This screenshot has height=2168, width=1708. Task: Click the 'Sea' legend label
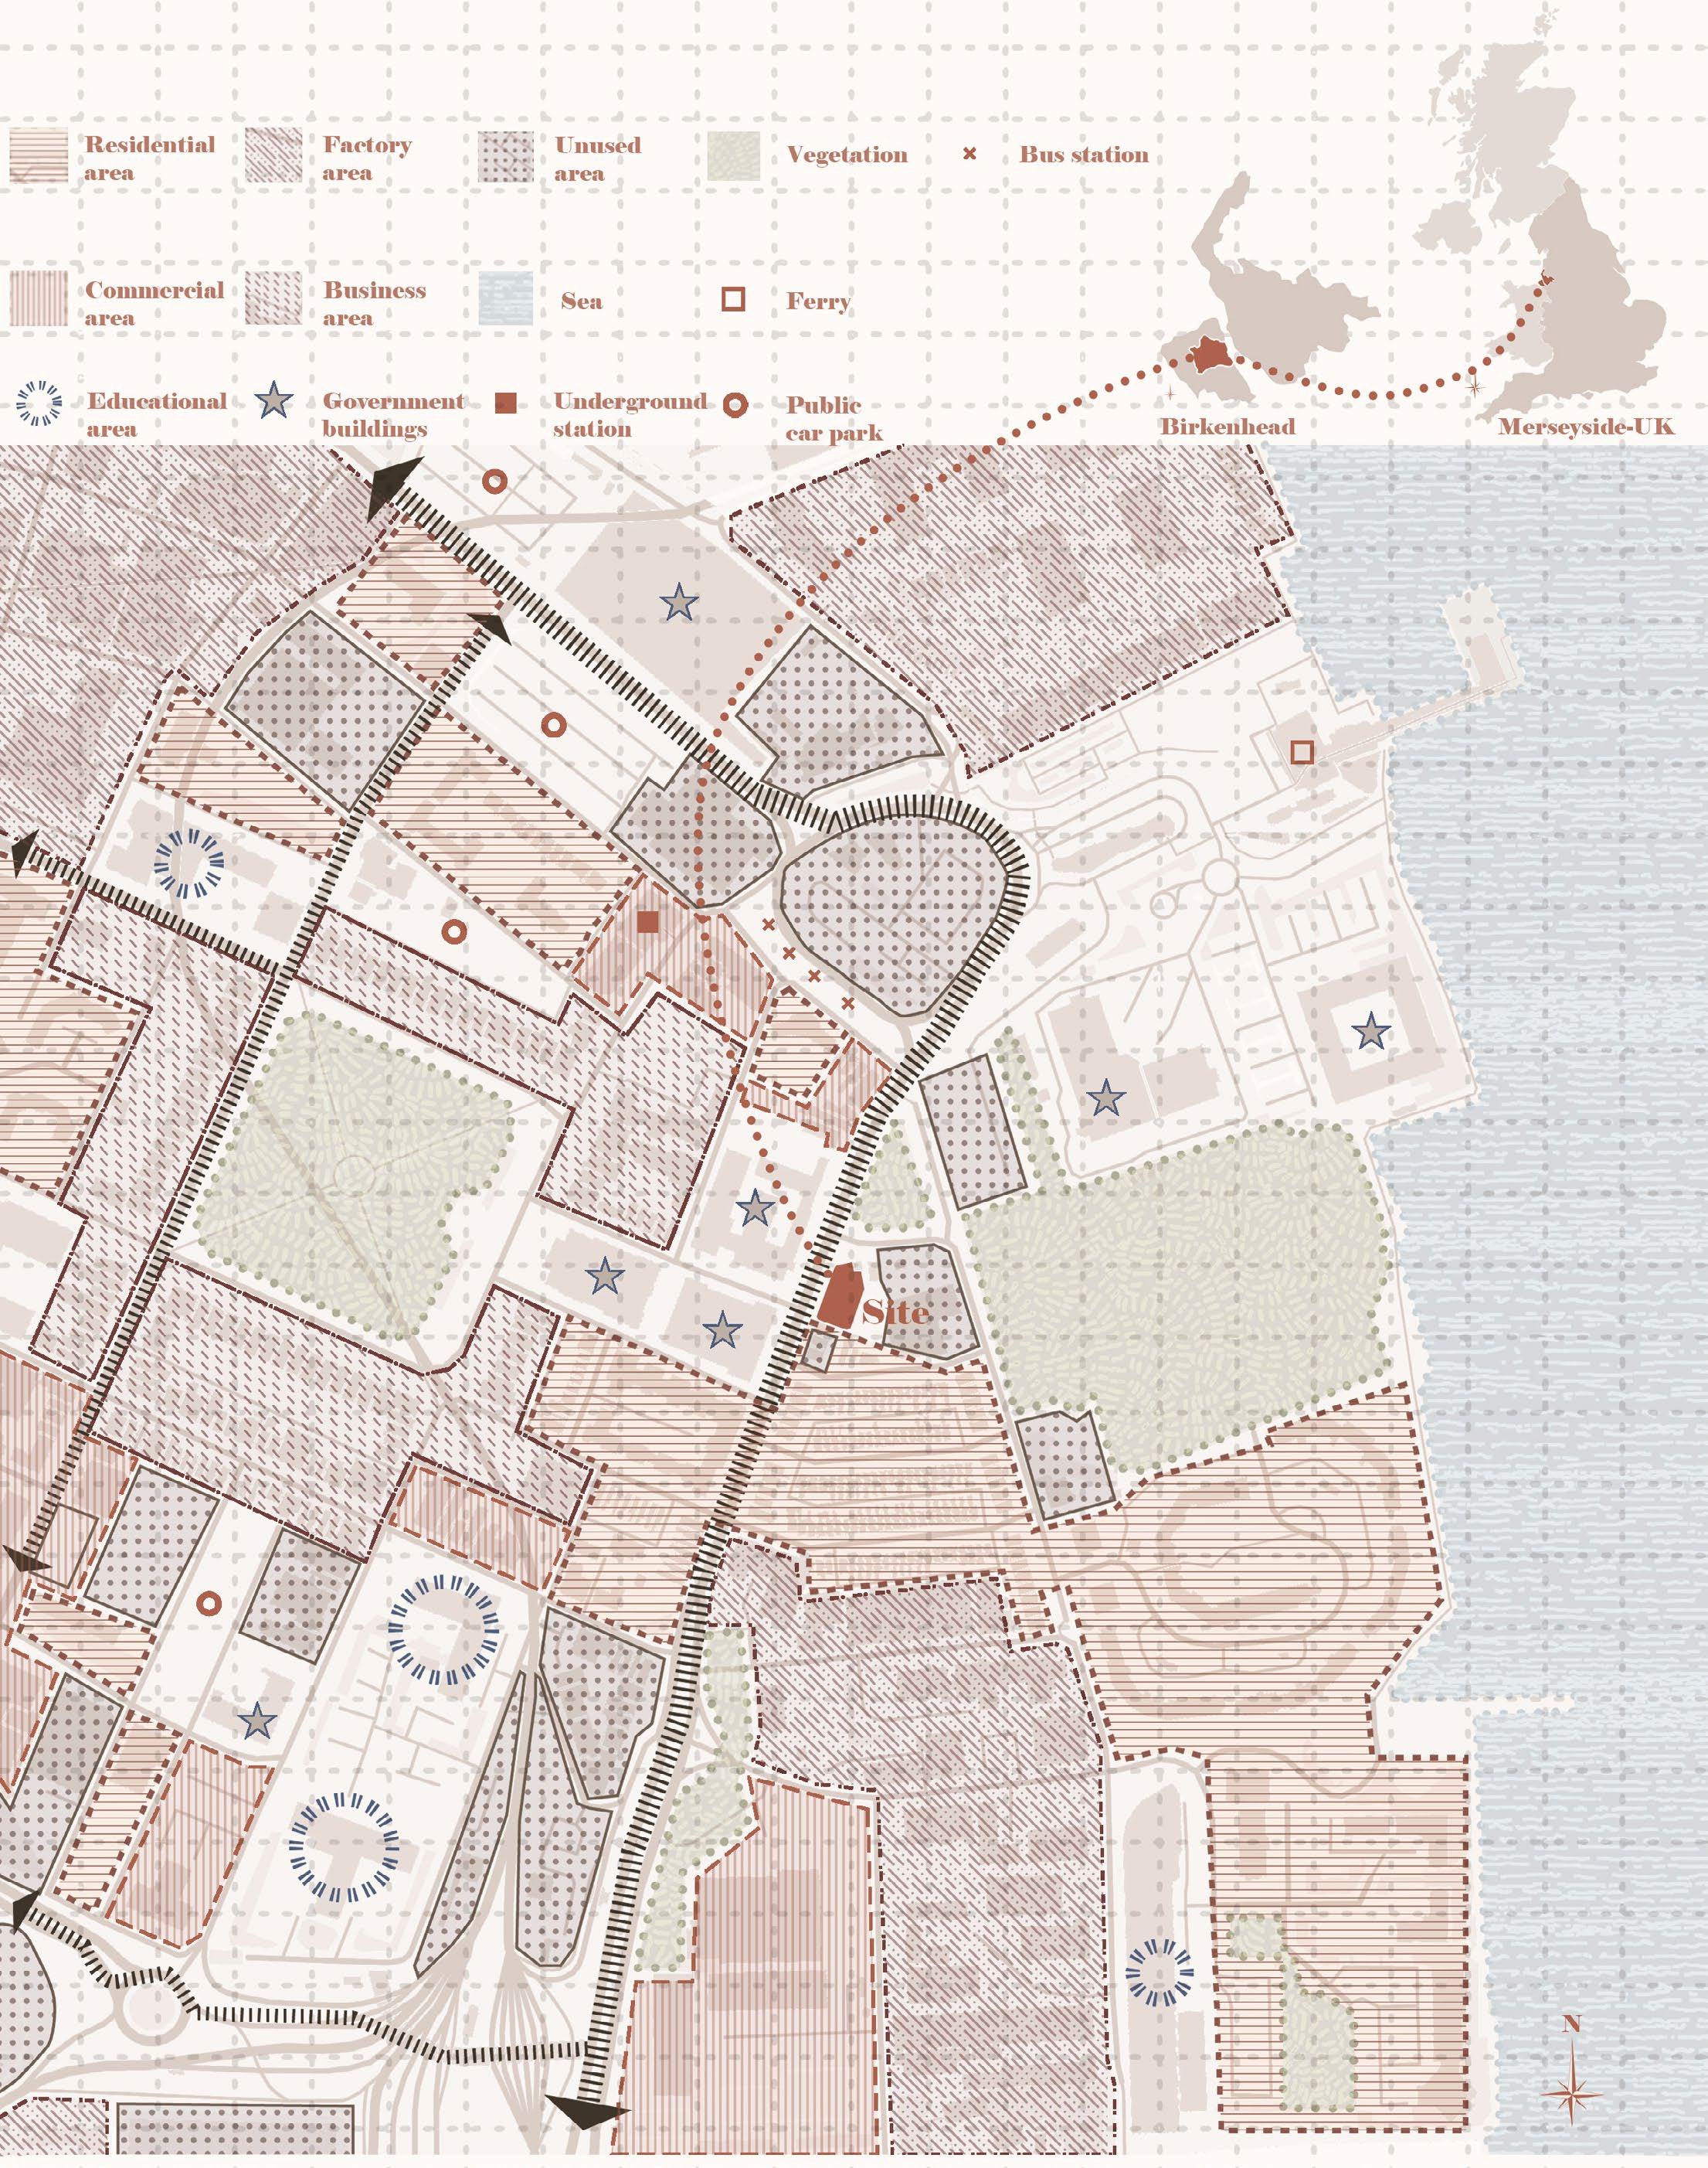click(581, 300)
